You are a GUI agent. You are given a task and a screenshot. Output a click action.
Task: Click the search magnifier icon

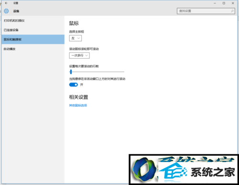pyautogui.click(x=232, y=11)
